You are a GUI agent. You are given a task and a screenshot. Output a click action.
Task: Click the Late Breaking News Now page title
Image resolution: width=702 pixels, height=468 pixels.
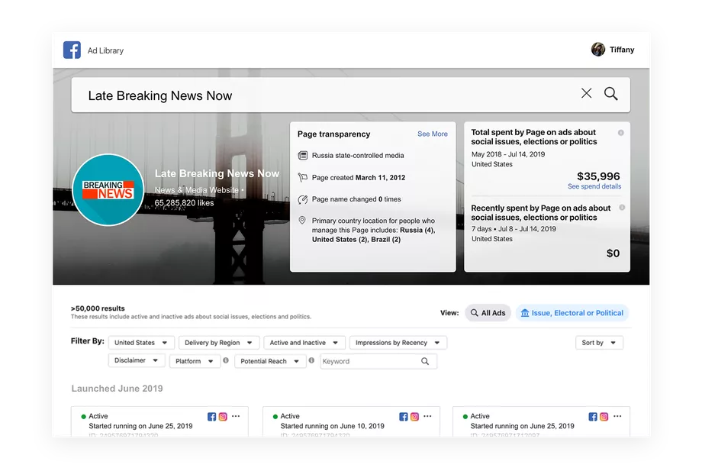click(217, 173)
